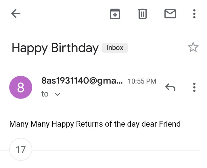This screenshot has height=168, width=207.
Task: Click the 10:55 PM timestamp
Action: click(x=142, y=81)
